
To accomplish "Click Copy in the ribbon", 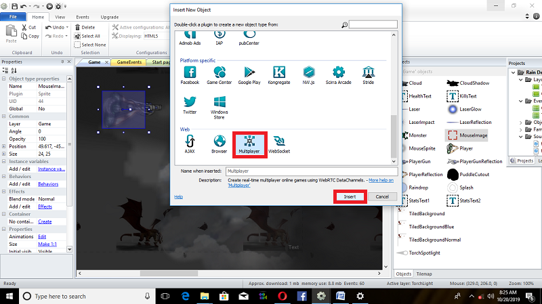I will click(30, 36).
